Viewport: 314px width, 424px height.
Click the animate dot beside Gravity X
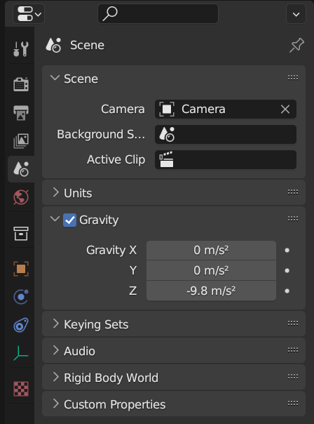pyautogui.click(x=287, y=251)
